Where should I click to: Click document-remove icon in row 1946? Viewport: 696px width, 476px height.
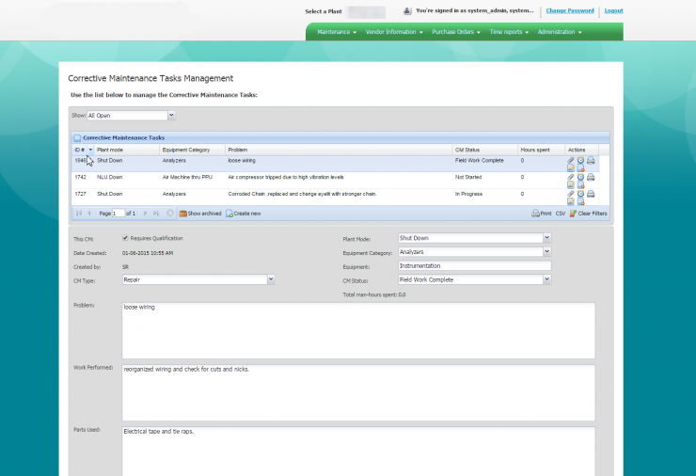click(x=580, y=167)
